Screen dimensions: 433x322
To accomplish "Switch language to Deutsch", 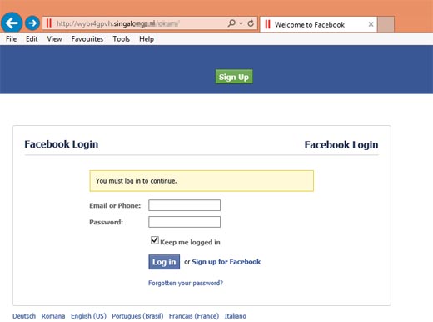I will (x=24, y=316).
